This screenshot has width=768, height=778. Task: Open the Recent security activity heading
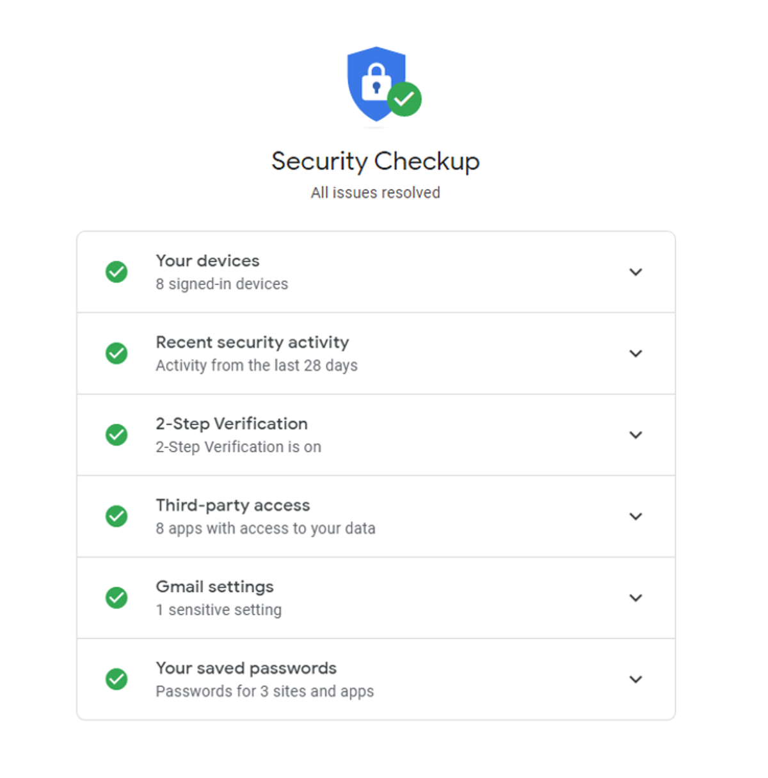pos(252,342)
